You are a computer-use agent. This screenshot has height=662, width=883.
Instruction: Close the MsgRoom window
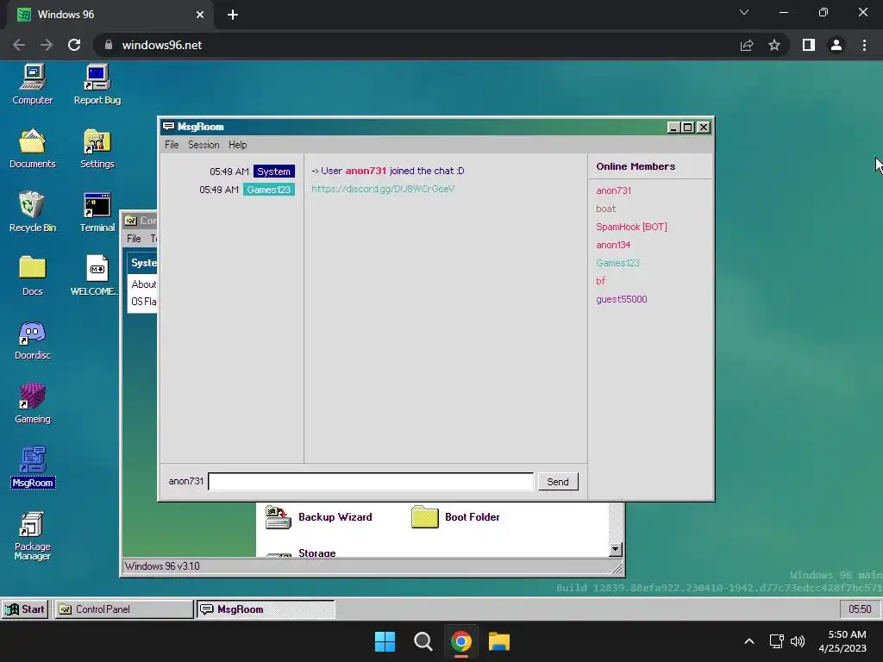tap(704, 128)
